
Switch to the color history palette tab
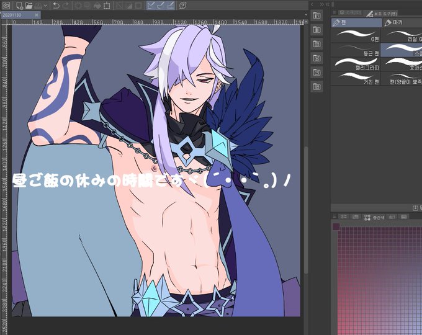[403, 217]
